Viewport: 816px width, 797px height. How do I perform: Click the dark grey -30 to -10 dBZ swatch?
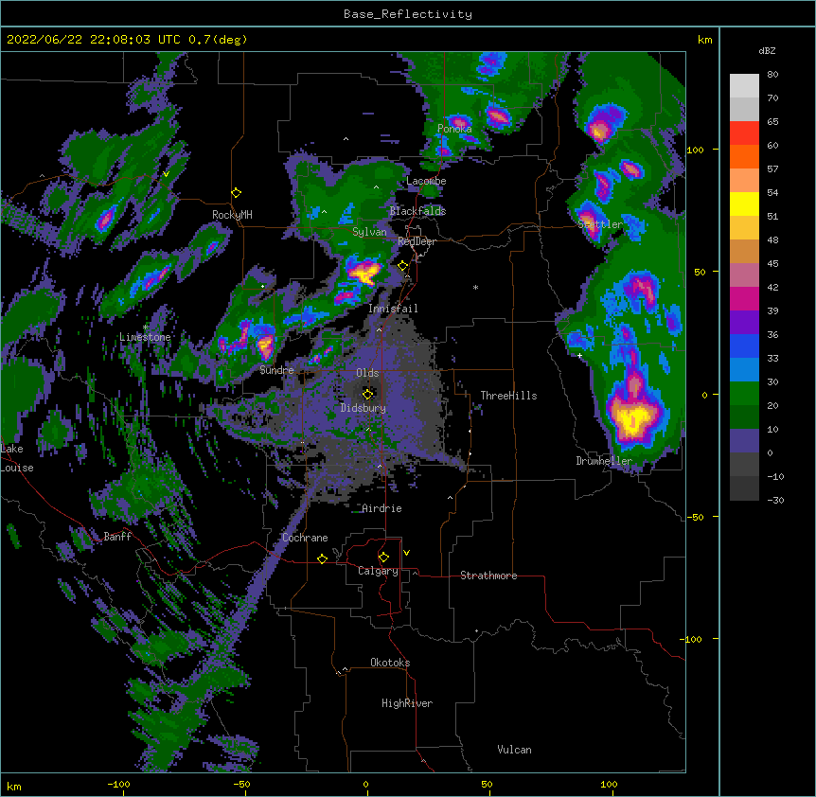[x=744, y=488]
